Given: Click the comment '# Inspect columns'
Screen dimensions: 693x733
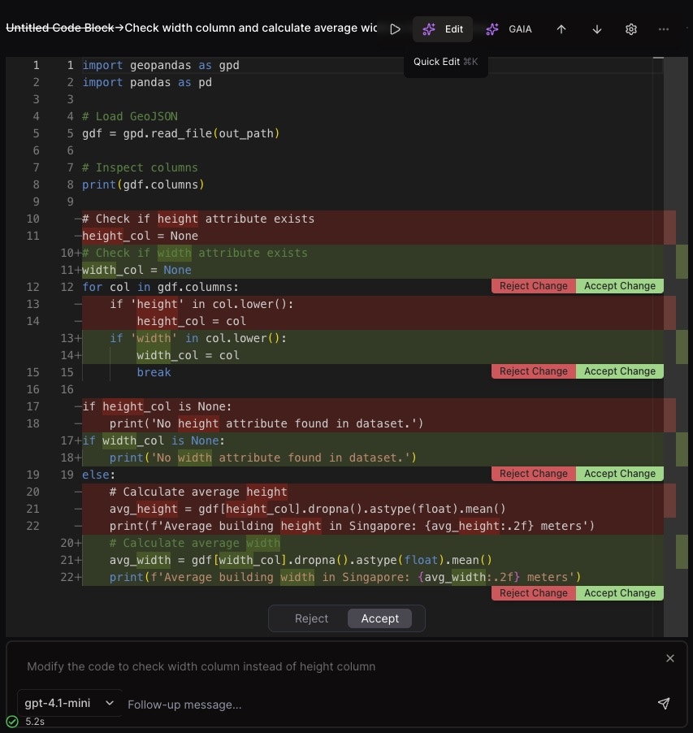Looking at the screenshot, I should (x=141, y=167).
